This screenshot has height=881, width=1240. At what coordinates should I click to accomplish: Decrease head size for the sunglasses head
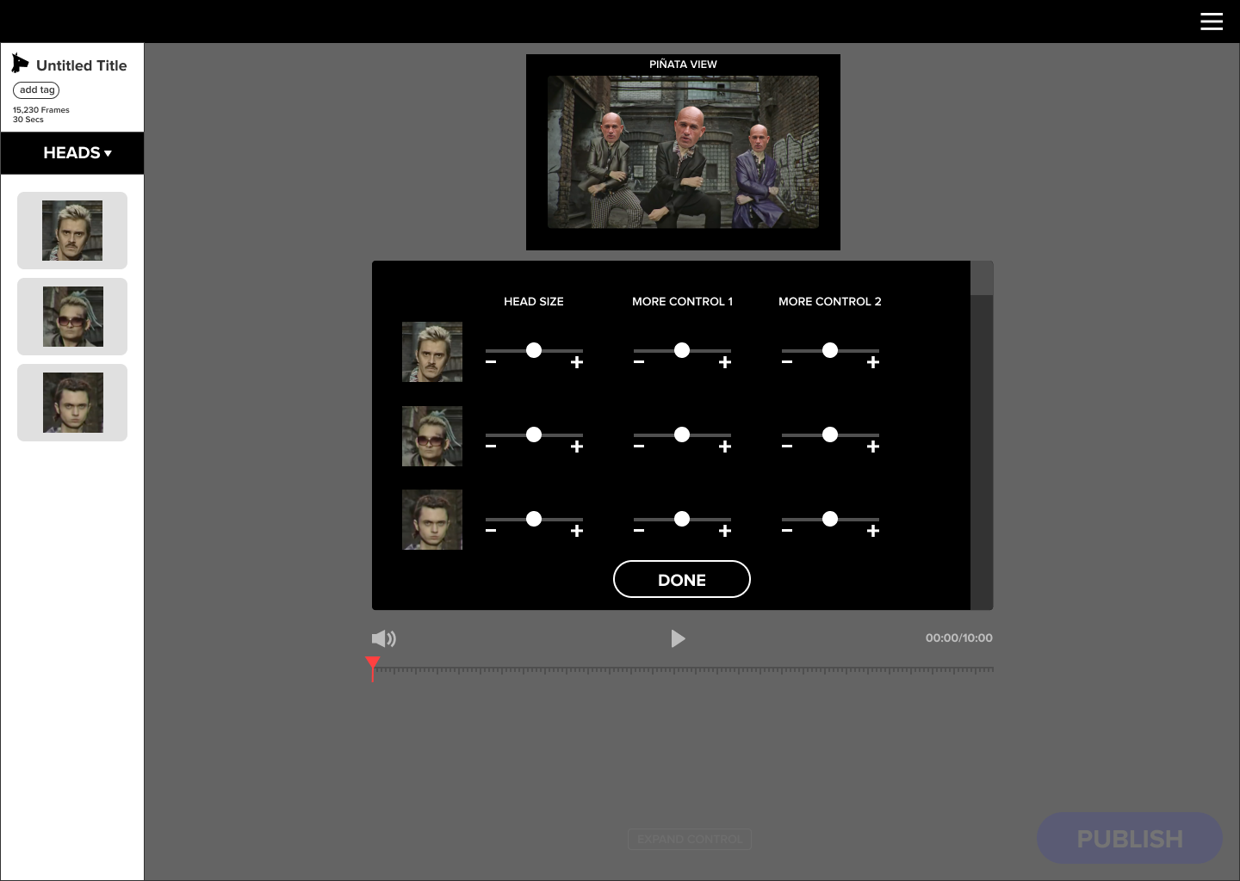click(x=491, y=447)
